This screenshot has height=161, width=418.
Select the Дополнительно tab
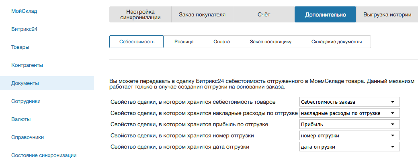tap(325, 14)
